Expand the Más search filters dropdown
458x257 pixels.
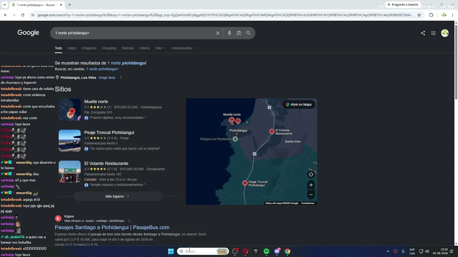click(160, 48)
